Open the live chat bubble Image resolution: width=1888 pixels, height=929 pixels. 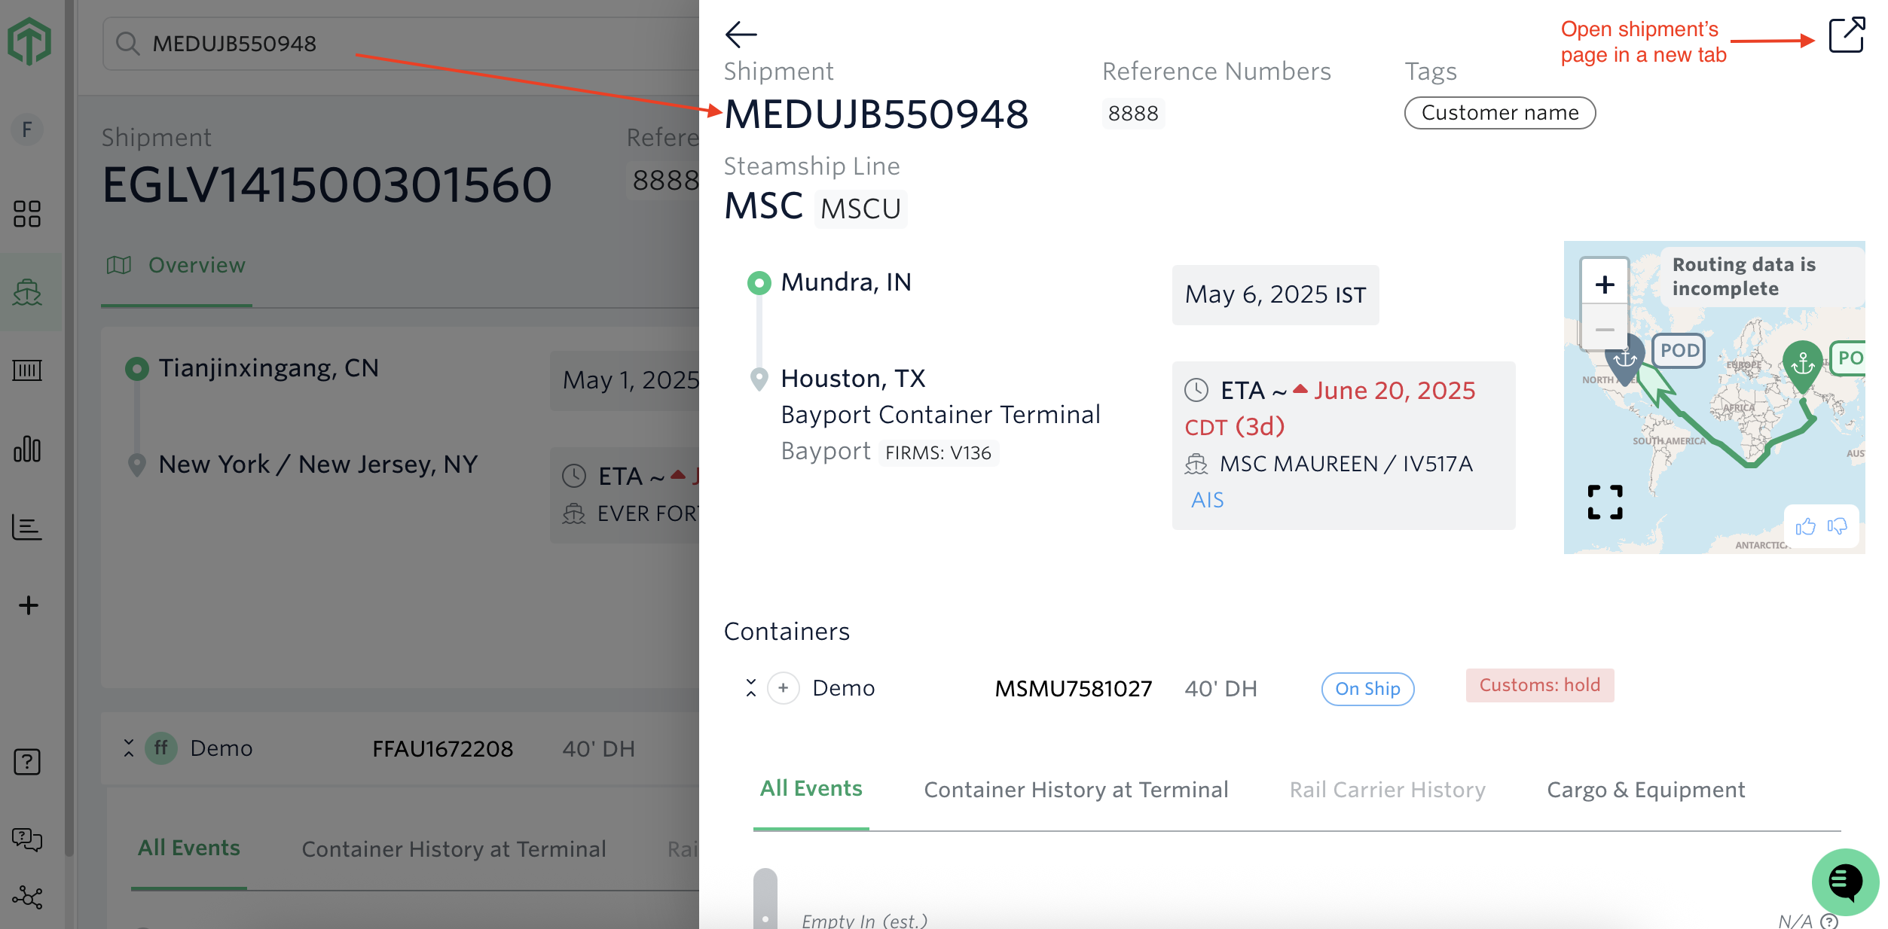click(1845, 882)
